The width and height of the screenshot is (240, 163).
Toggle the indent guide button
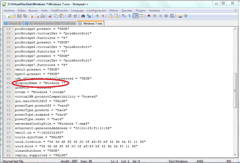(x=135, y=16)
